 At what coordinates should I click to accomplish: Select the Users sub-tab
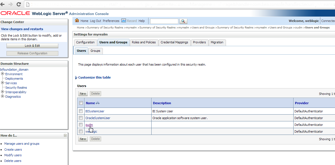[81, 51]
